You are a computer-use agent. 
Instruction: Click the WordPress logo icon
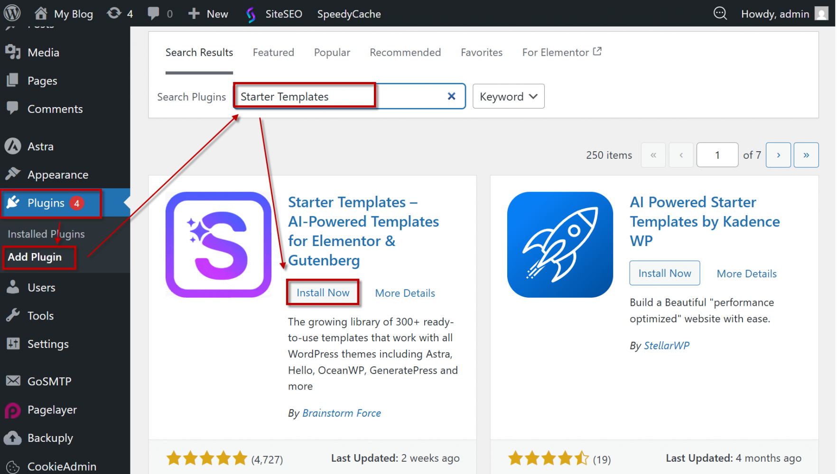click(12, 13)
